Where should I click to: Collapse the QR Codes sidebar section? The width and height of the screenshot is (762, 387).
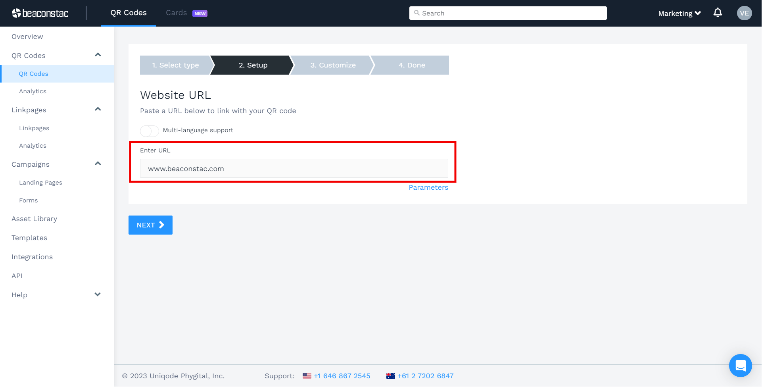[x=98, y=55]
